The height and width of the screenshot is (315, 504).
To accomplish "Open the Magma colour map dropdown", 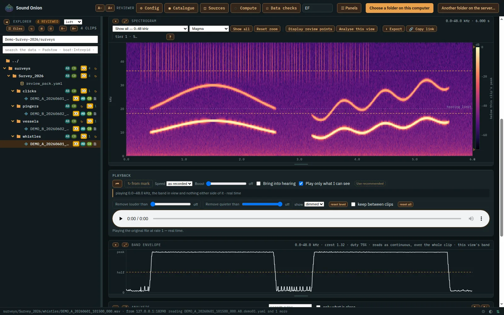I will coord(209,29).
